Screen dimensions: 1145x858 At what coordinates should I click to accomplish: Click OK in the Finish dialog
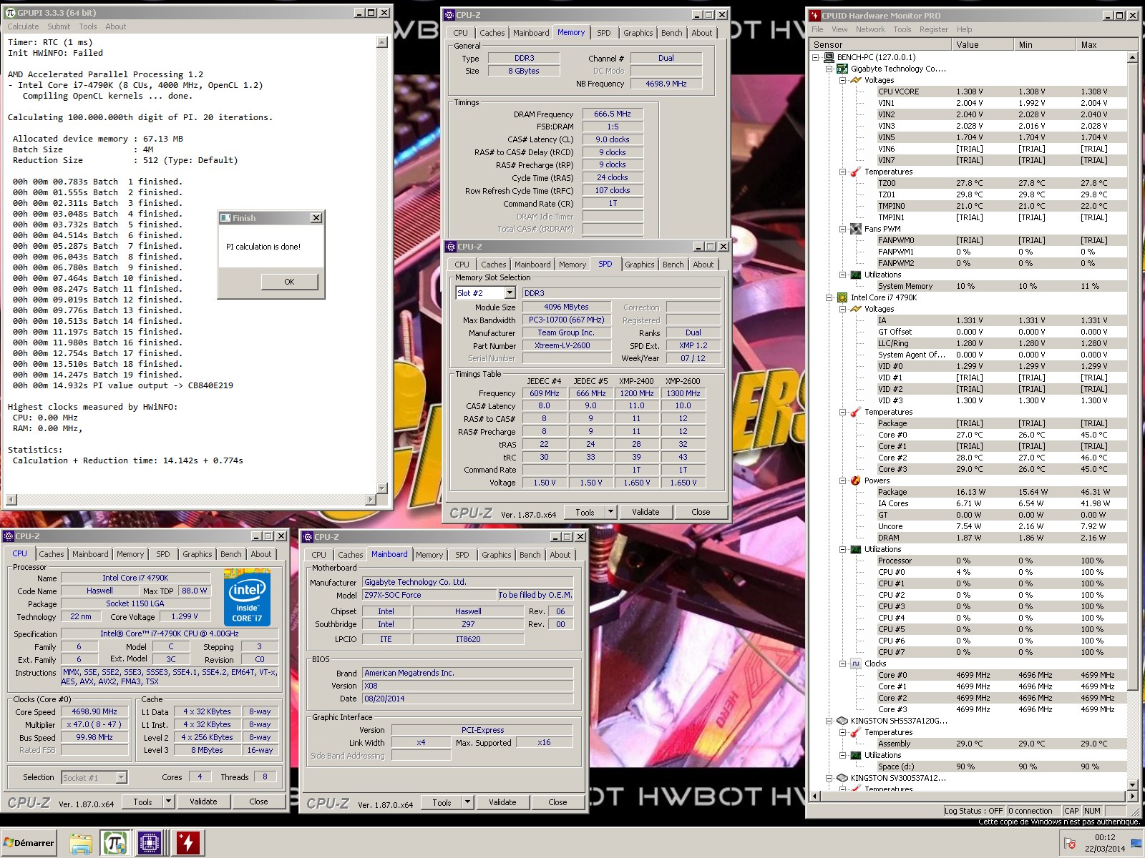pyautogui.click(x=289, y=282)
